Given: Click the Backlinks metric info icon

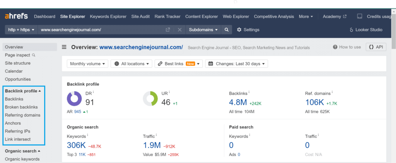Looking at the screenshot, I should tap(249, 92).
